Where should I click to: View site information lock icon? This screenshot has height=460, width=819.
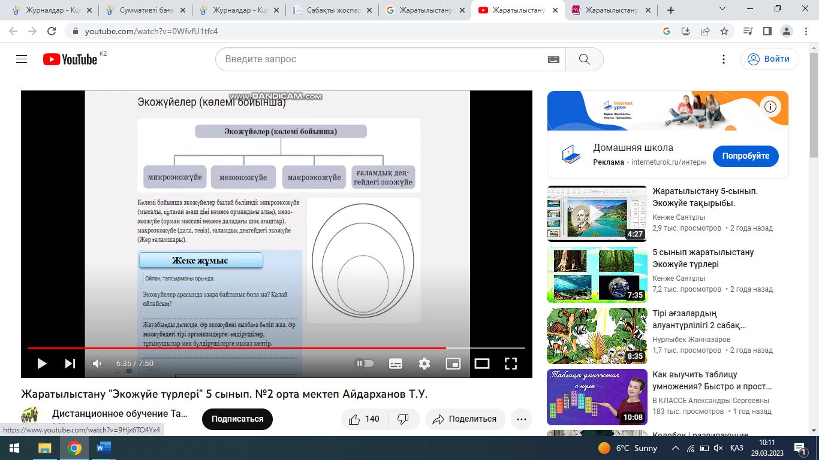pyautogui.click(x=76, y=31)
